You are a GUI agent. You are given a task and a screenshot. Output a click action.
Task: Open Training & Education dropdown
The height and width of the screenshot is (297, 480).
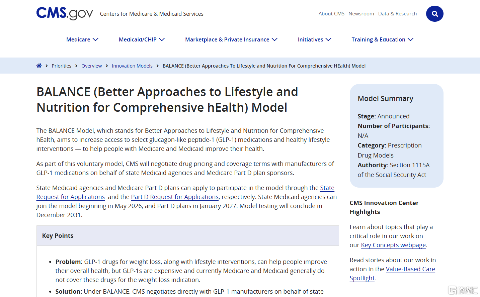[382, 39]
